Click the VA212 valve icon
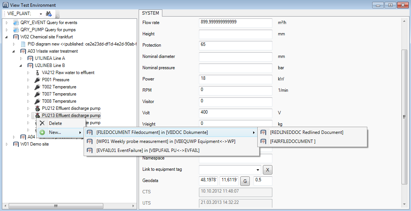Screen dimensions: 411x211 (x=37, y=73)
